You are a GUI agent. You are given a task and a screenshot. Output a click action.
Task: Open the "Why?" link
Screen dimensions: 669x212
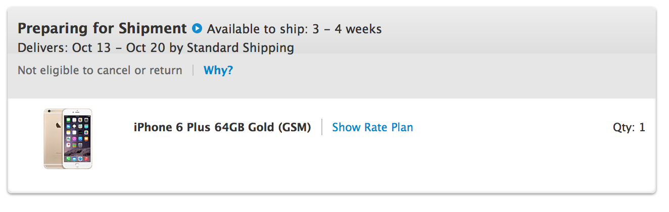tap(218, 70)
